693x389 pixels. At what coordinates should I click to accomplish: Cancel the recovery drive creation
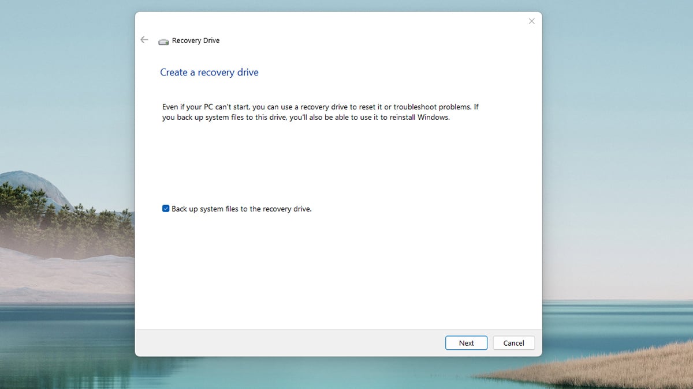point(513,342)
